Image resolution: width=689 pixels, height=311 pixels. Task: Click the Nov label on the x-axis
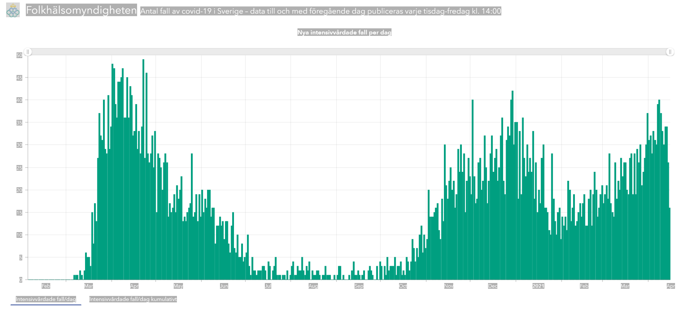click(x=449, y=286)
